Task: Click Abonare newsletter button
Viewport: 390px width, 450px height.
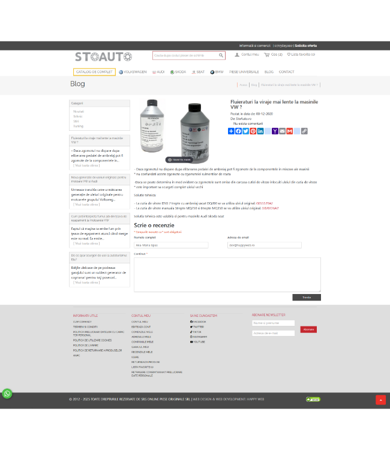Action: pos(308,329)
